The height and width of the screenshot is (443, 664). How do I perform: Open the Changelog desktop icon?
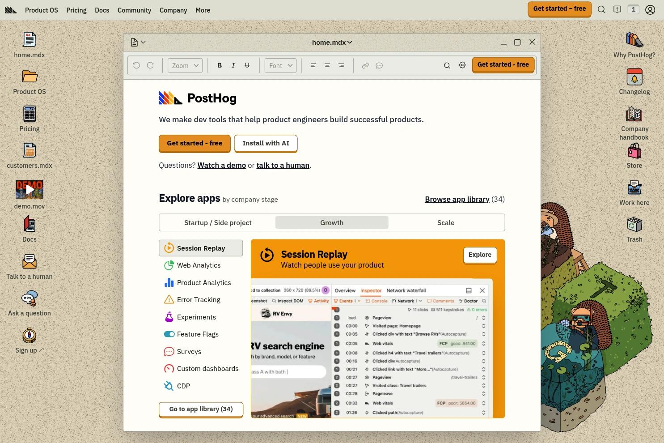[x=634, y=82]
